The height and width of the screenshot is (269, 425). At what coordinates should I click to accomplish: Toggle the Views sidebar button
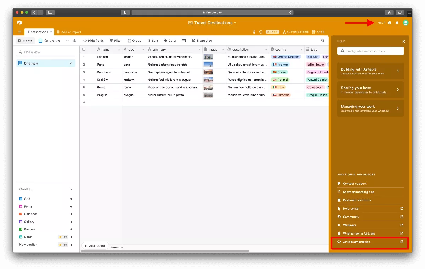(25, 41)
